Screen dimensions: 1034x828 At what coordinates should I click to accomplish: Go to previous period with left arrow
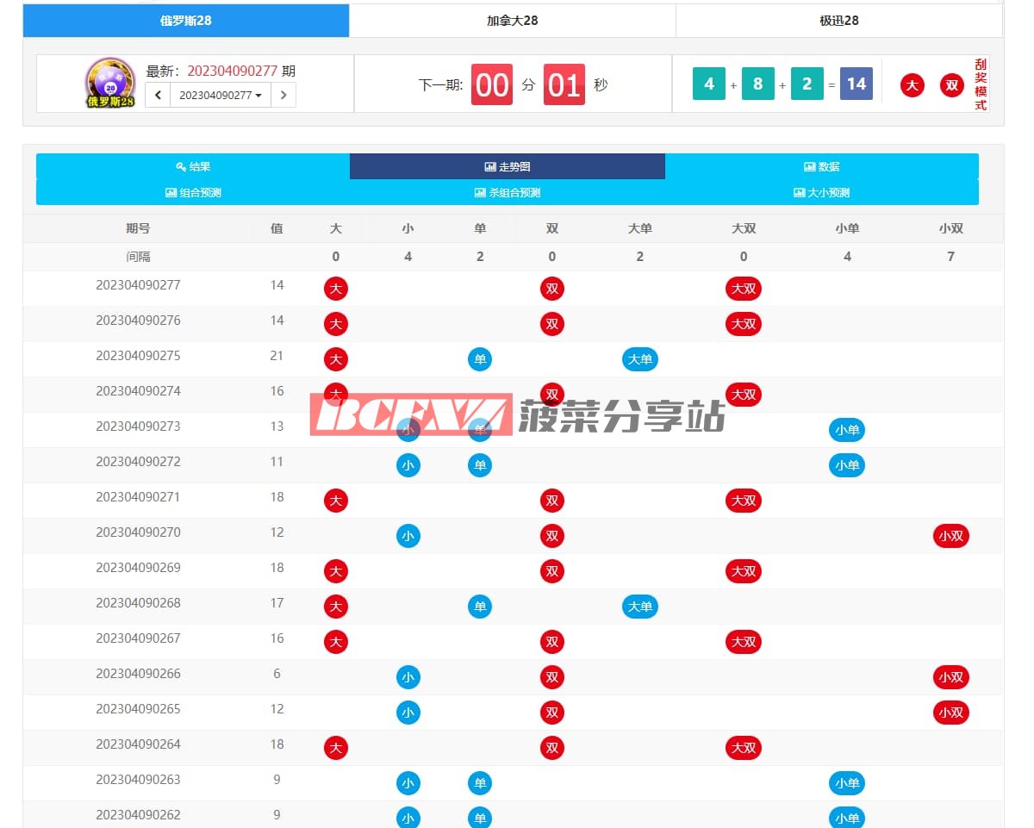(x=158, y=95)
